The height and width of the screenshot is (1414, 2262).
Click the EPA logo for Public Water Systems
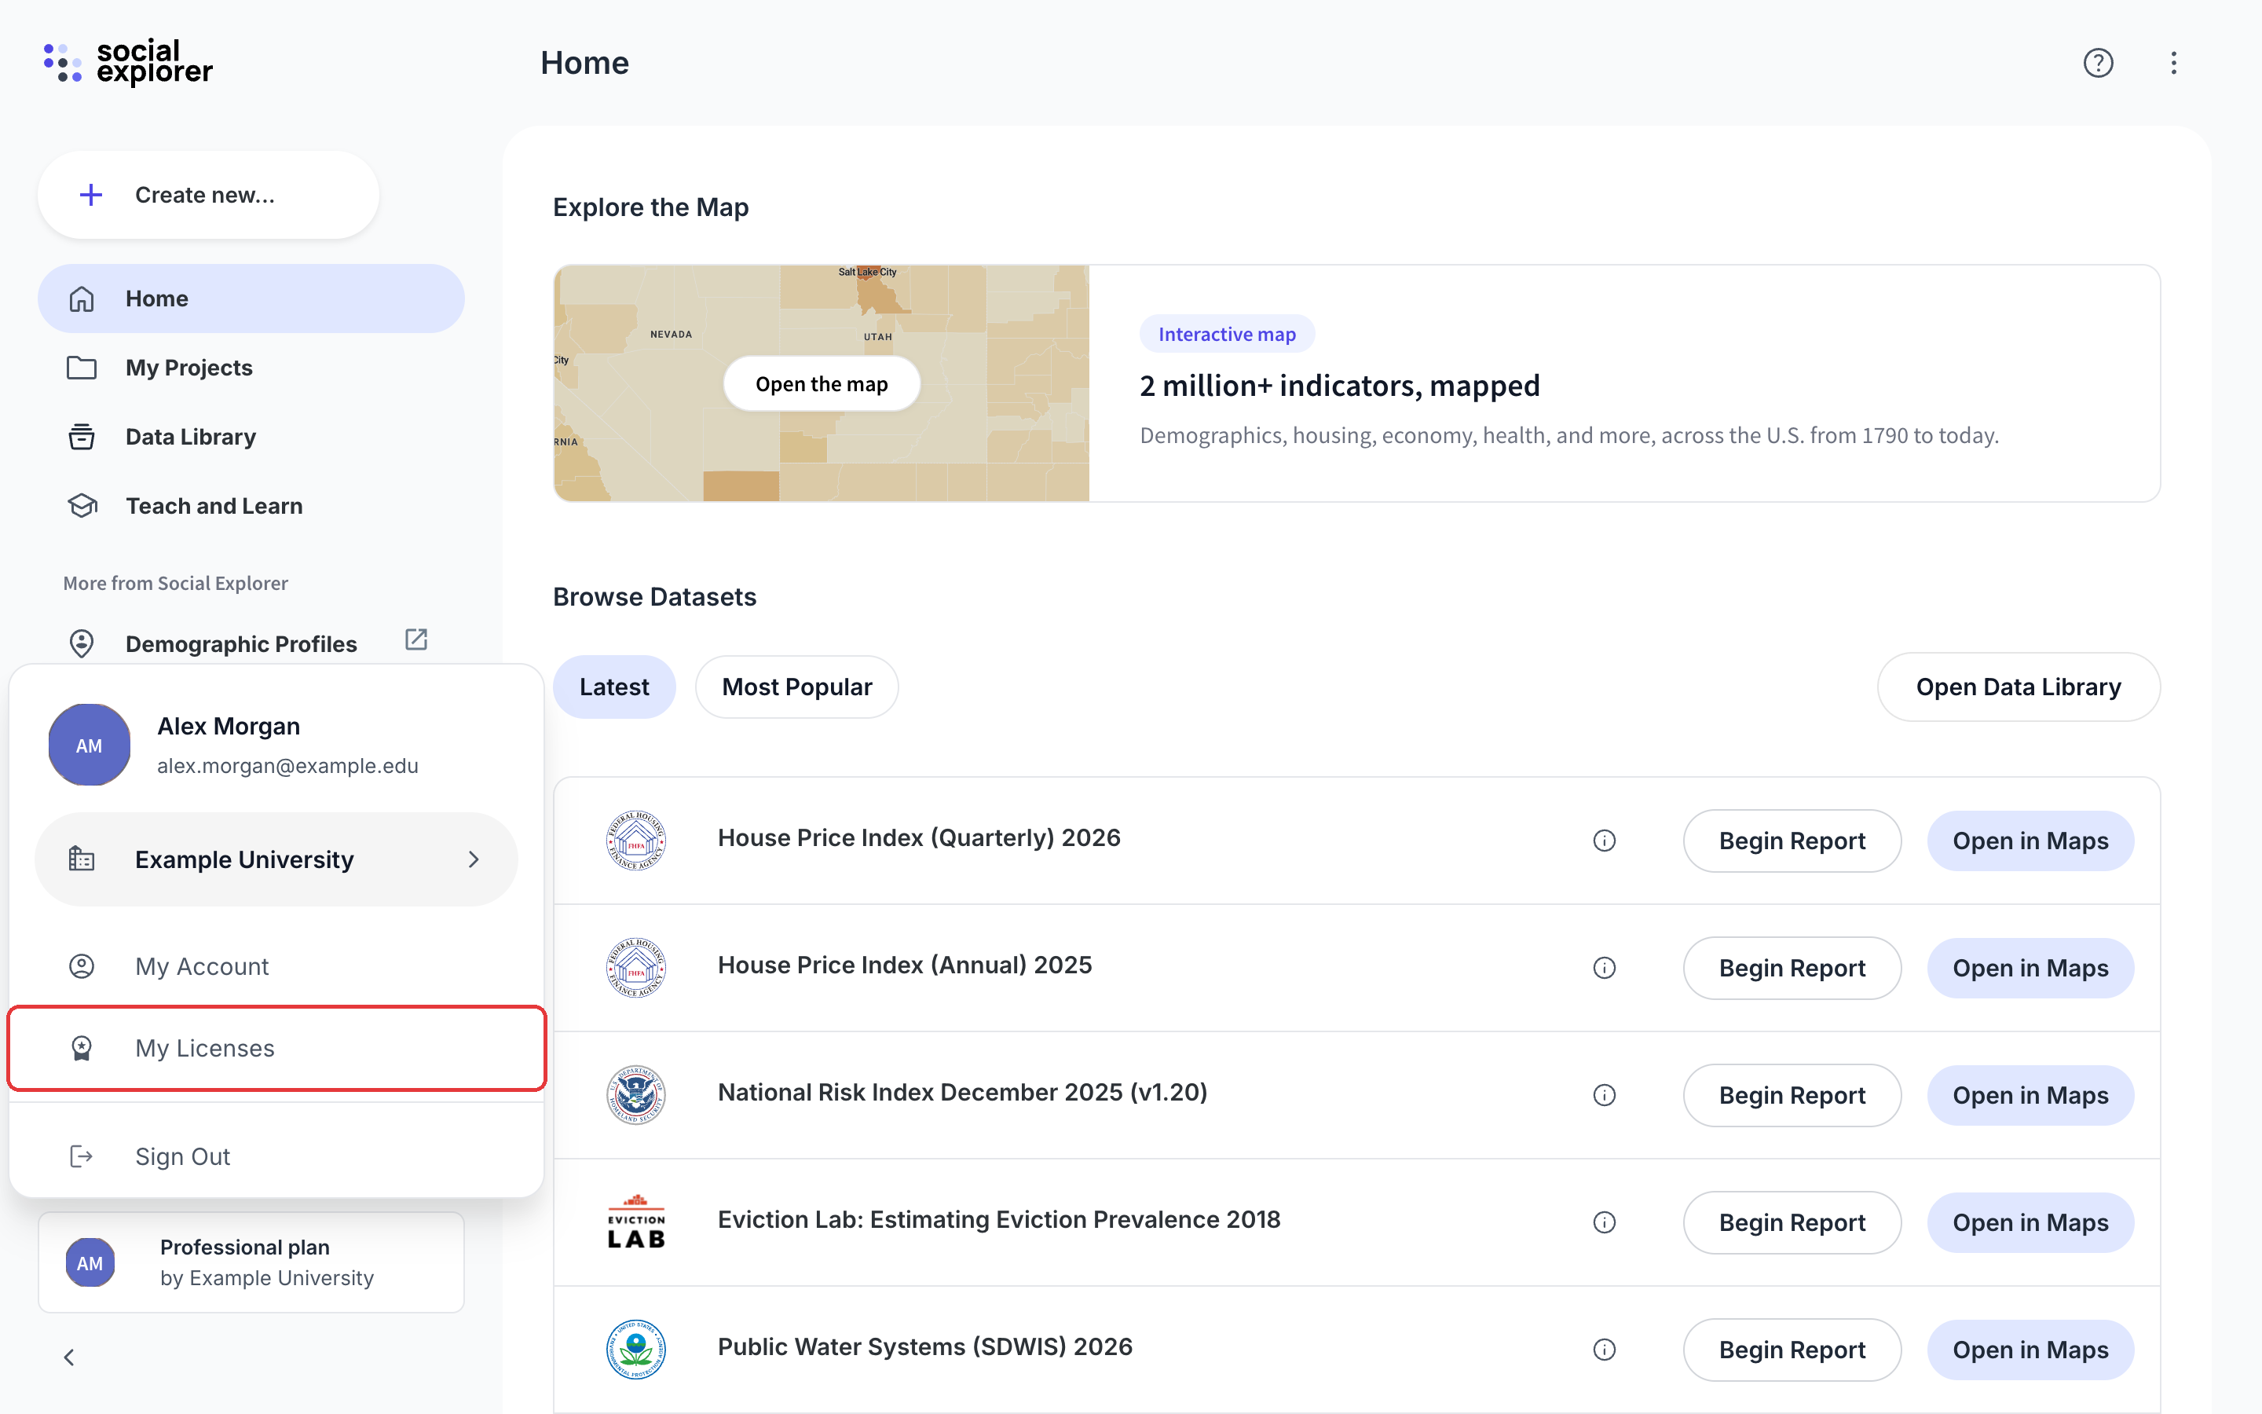point(635,1350)
